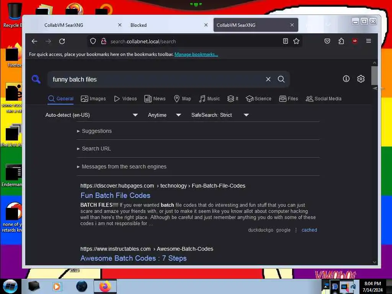Screen dimensions: 392x294
Task: Open the tracking protection shield
Action: click(93, 41)
